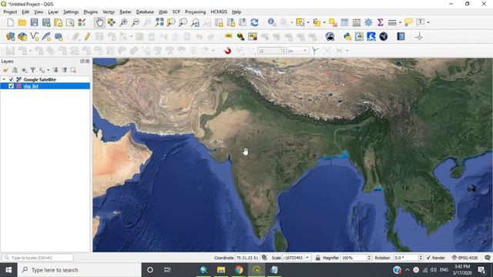Click the Type to locate search box

click(38, 258)
